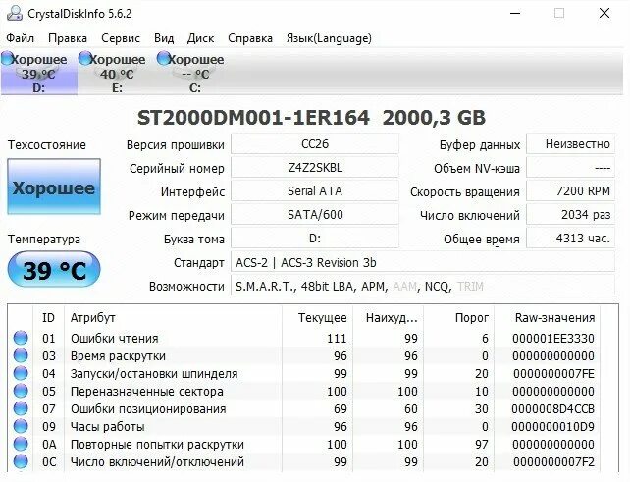
Task: Click raw value 000001EE3330
Action: pos(553,339)
